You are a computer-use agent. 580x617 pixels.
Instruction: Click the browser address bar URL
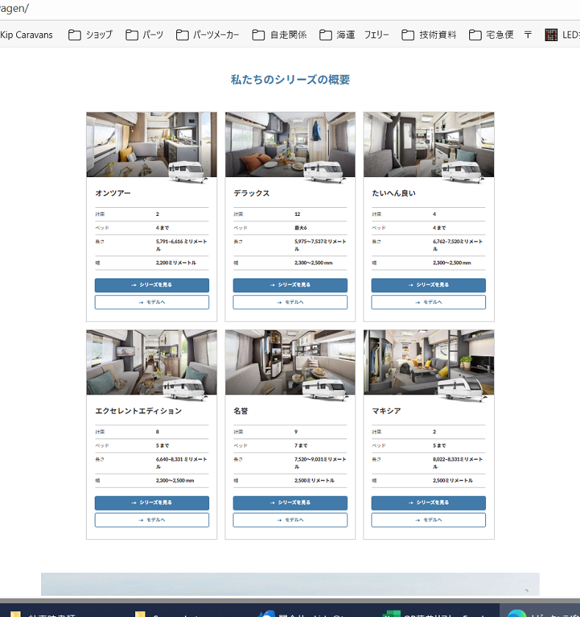14,8
